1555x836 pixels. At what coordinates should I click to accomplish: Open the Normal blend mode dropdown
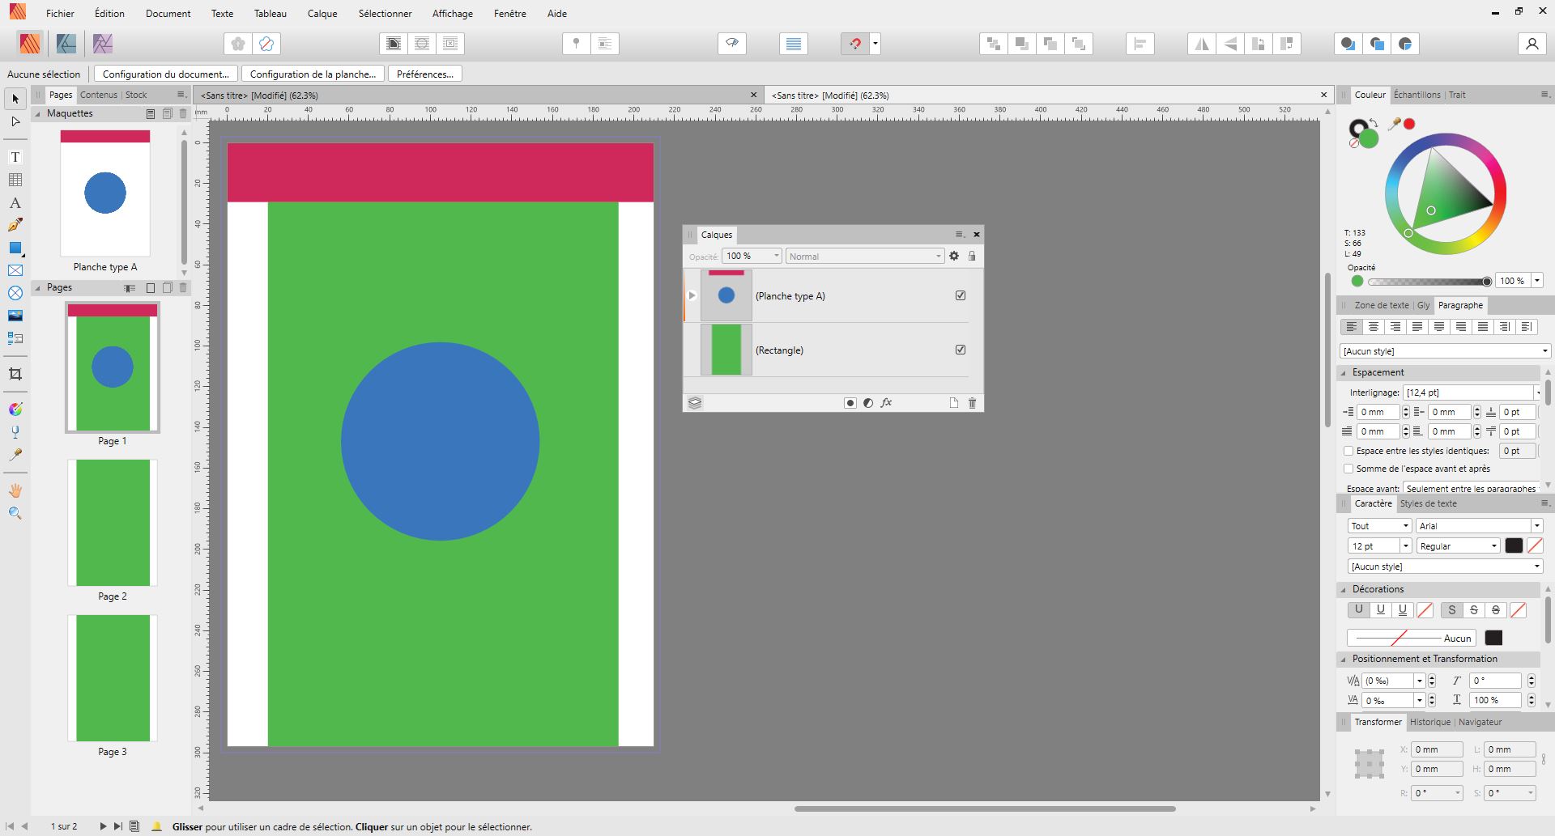864,257
